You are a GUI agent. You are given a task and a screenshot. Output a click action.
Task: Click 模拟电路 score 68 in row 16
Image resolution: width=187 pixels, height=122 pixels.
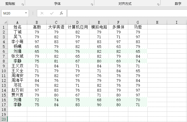99,100
